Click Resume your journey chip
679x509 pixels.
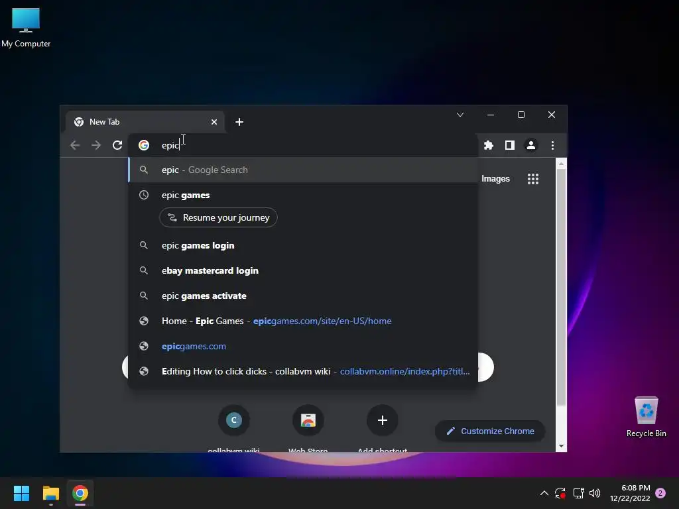pos(218,217)
